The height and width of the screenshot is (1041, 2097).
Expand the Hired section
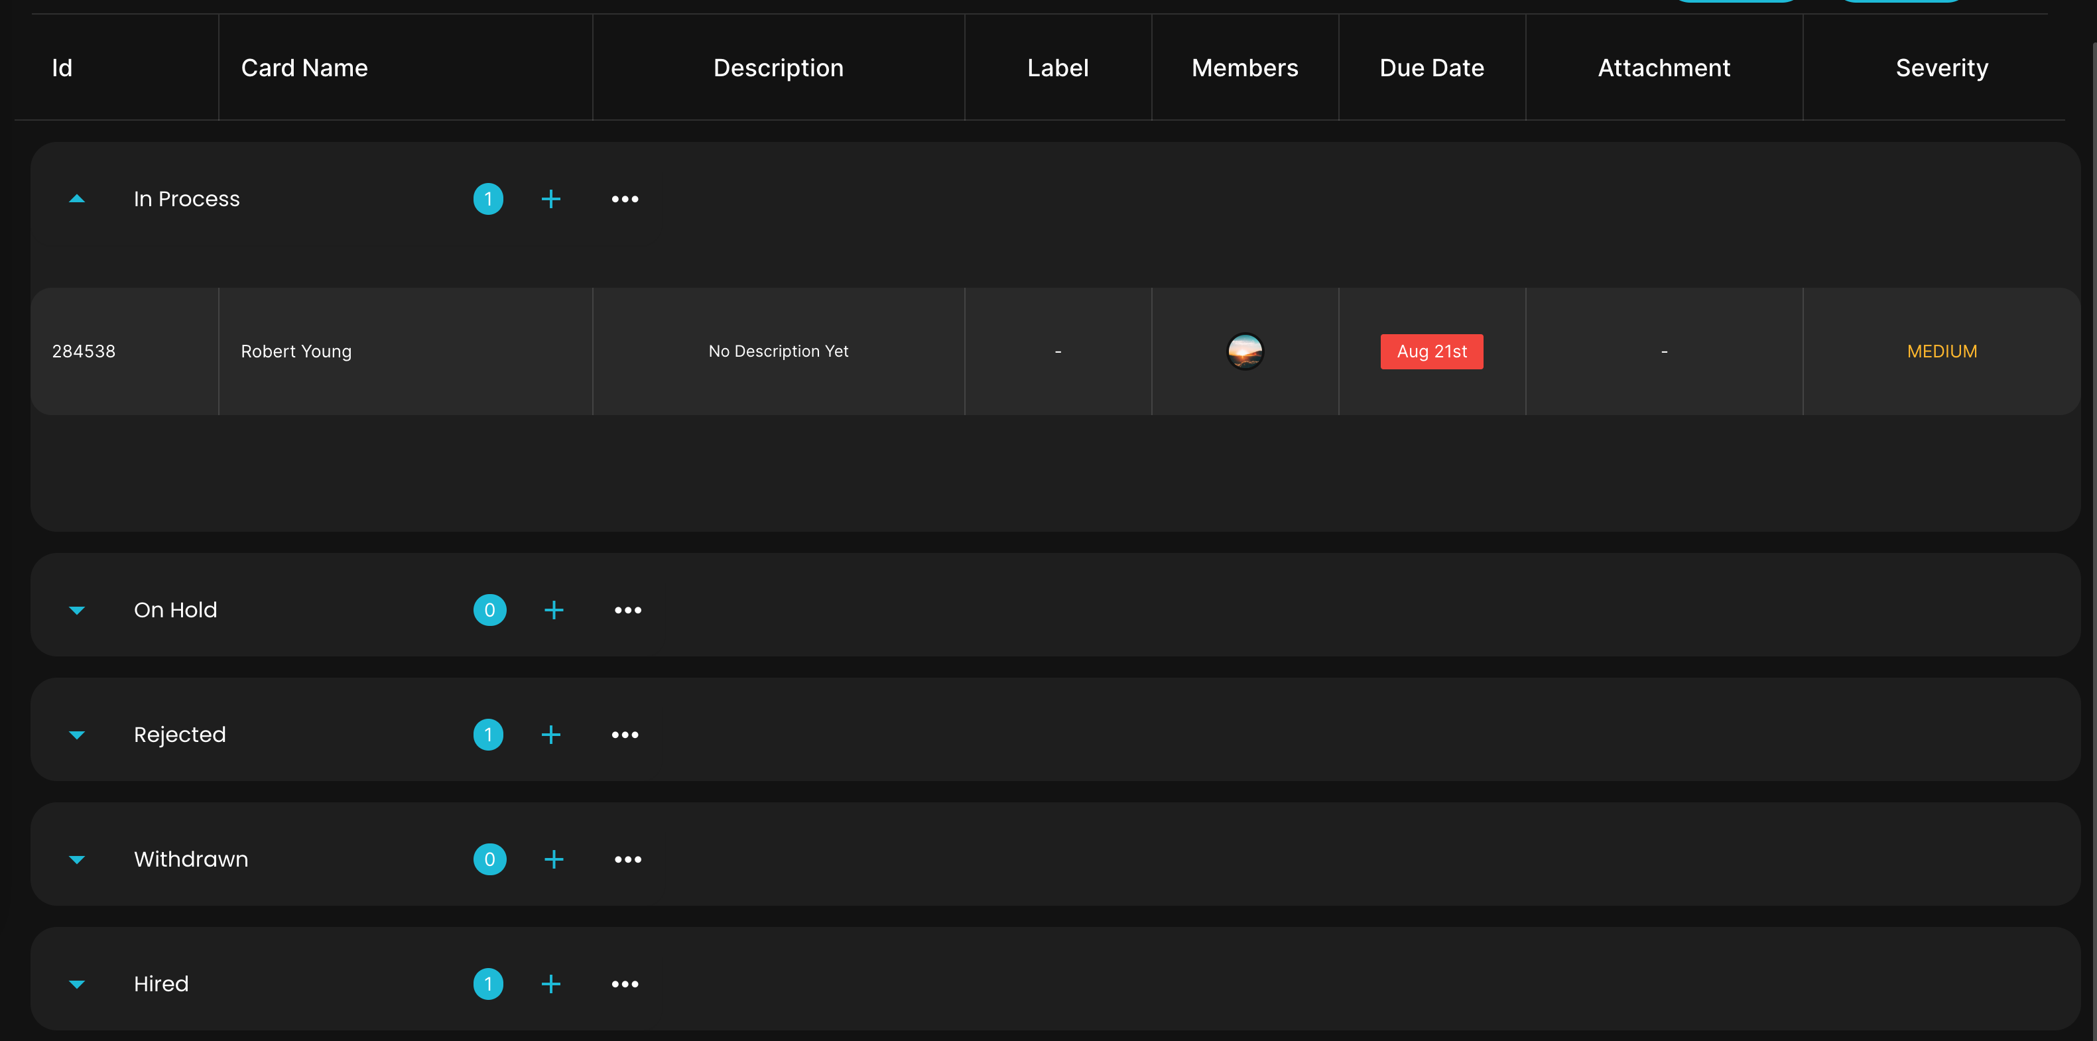pyautogui.click(x=78, y=984)
